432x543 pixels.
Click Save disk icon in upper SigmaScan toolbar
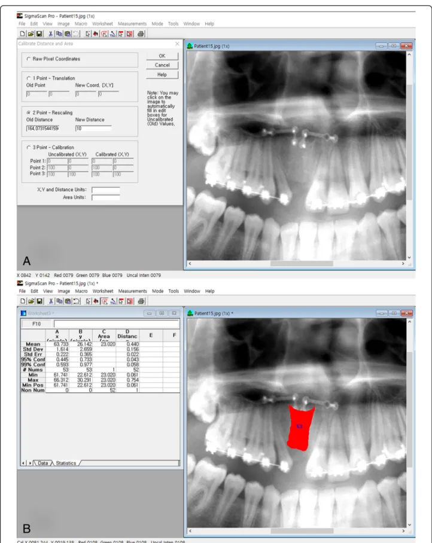[39, 33]
